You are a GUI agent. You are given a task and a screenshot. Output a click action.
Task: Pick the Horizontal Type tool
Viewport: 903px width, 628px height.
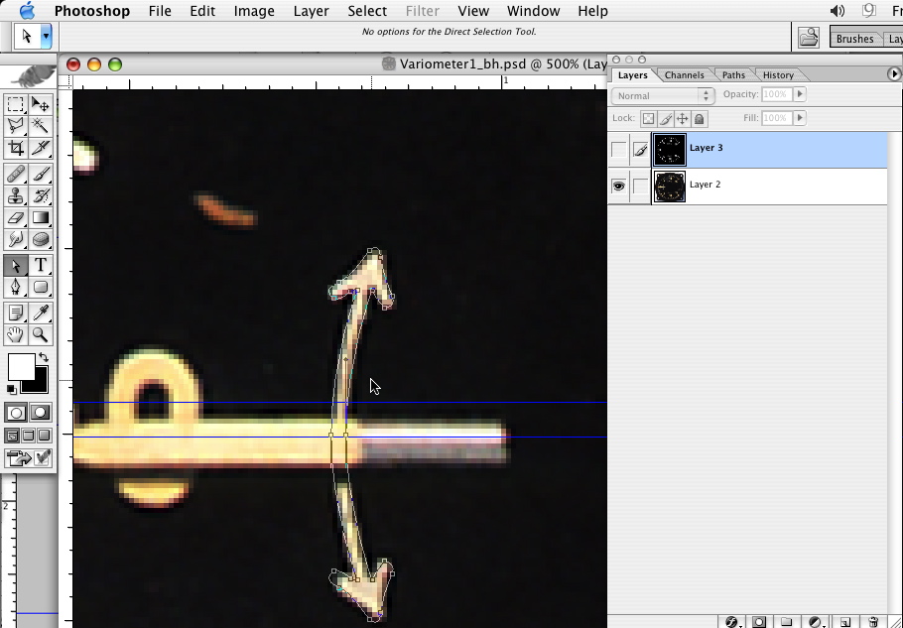41,265
